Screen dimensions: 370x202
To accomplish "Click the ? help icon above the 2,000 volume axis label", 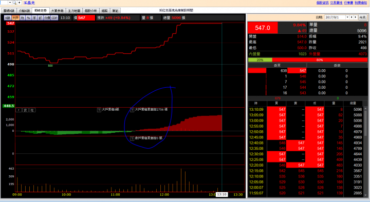I will [x=18, y=110].
